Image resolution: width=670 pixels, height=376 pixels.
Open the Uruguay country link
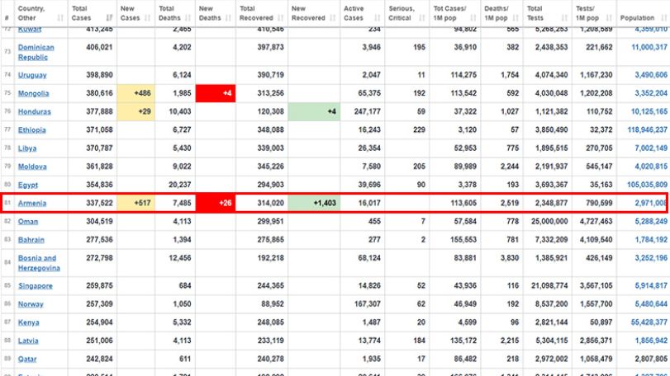coord(32,75)
